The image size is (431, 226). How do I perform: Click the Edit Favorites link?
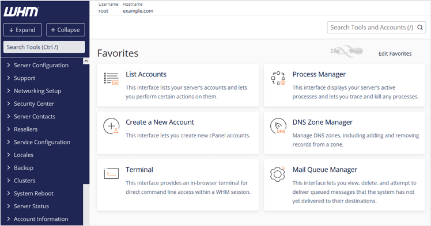[x=395, y=53]
